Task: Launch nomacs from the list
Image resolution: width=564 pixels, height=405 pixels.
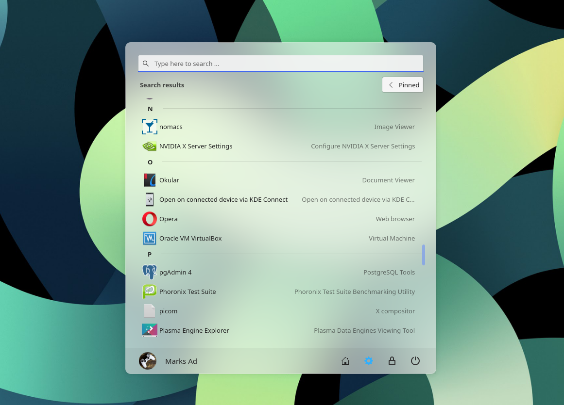Action: (171, 127)
